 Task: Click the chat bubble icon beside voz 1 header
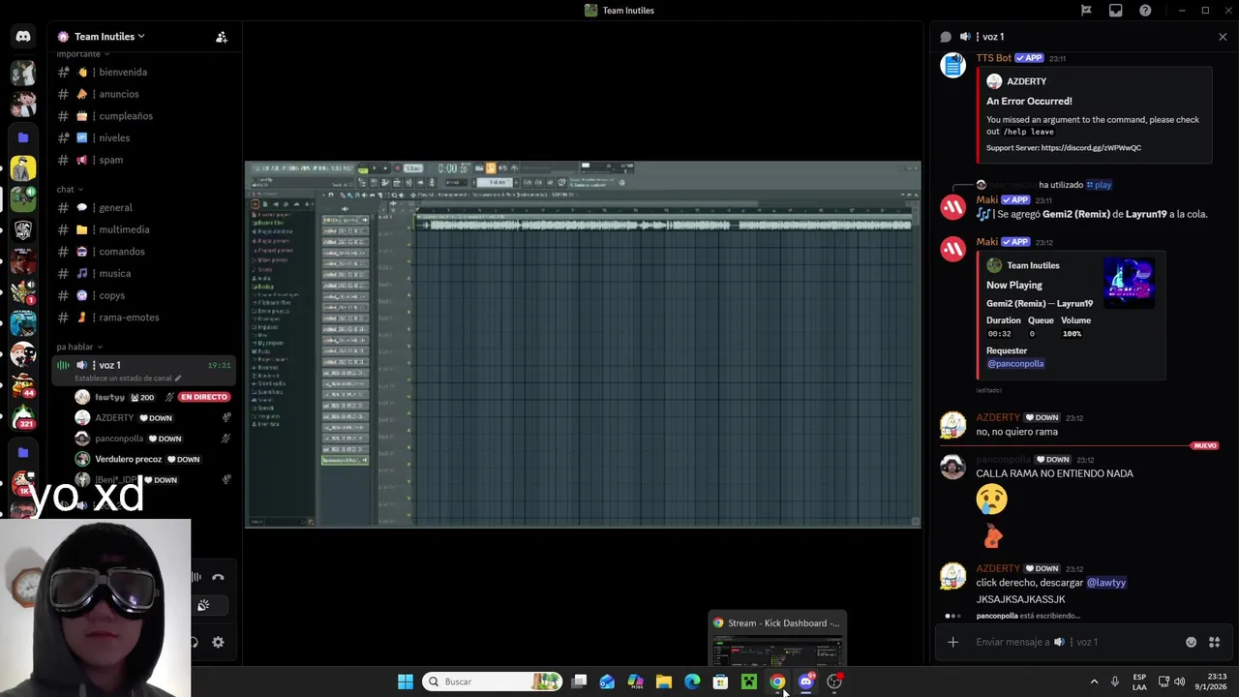pyautogui.click(x=946, y=37)
